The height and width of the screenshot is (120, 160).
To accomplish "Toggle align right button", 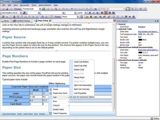I will point(109,13).
